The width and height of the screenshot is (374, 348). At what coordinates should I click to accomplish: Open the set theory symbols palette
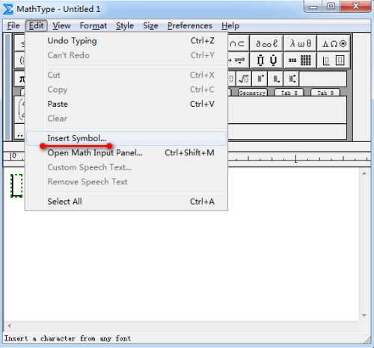[x=238, y=44]
